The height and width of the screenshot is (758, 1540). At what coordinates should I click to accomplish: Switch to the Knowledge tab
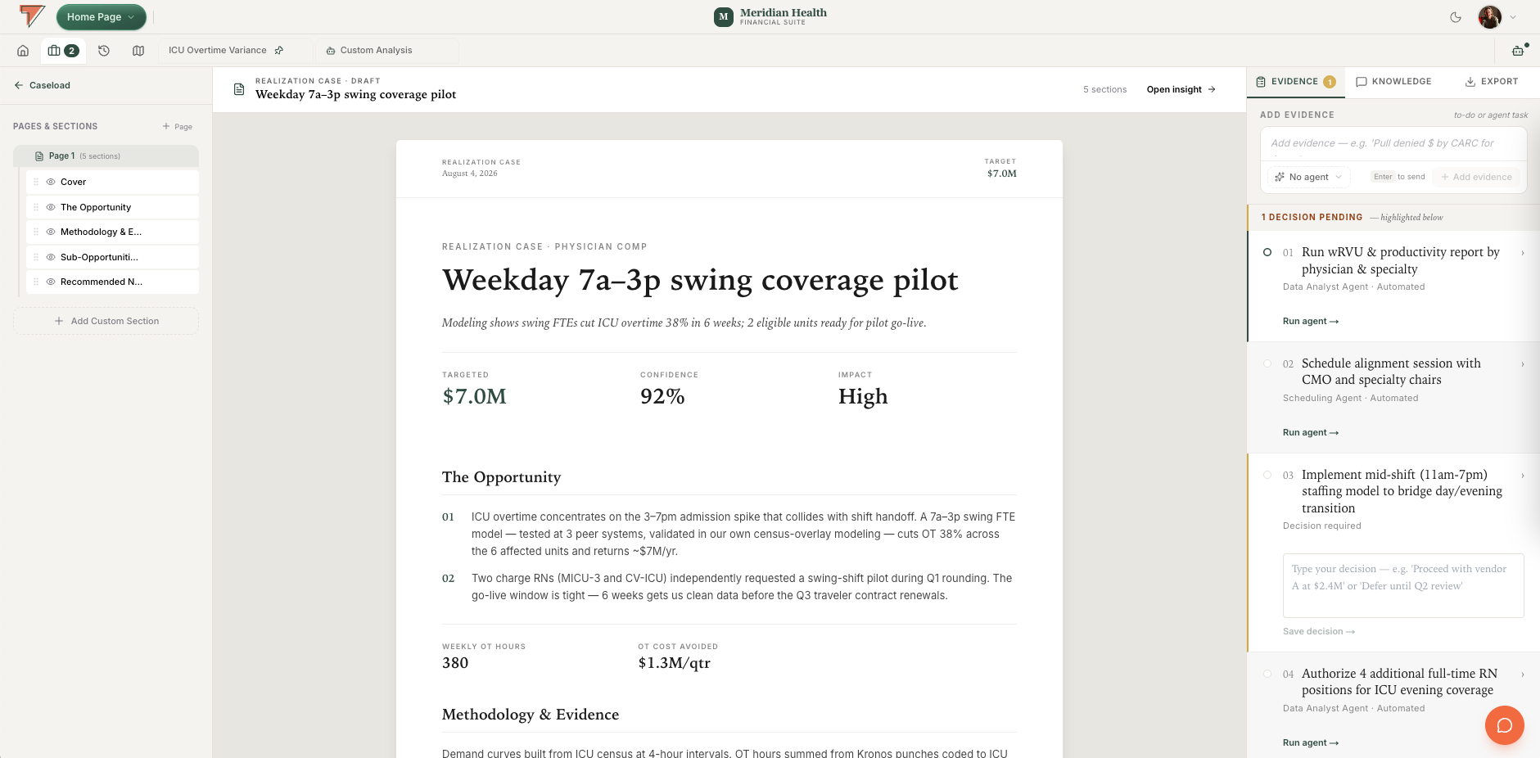coord(1394,82)
